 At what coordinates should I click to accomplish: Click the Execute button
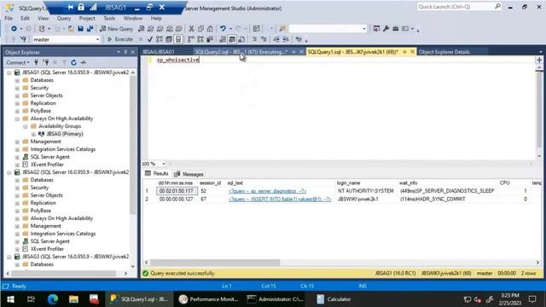click(120, 39)
